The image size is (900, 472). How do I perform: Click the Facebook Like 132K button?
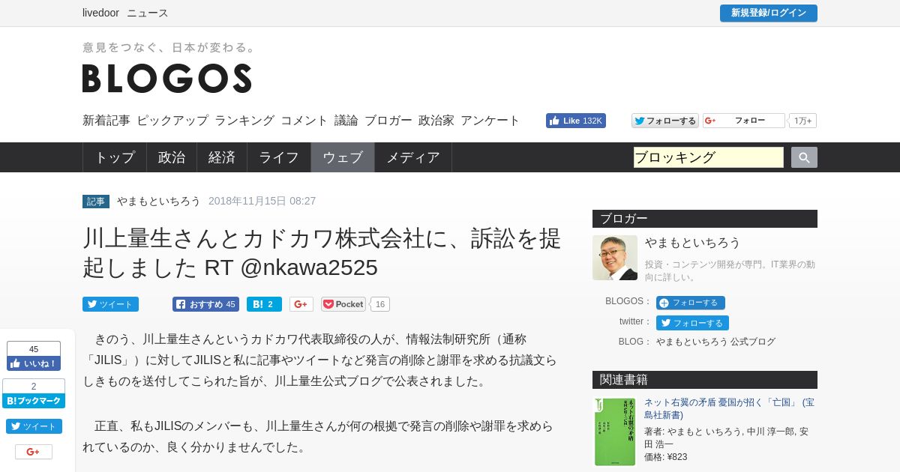tap(576, 121)
